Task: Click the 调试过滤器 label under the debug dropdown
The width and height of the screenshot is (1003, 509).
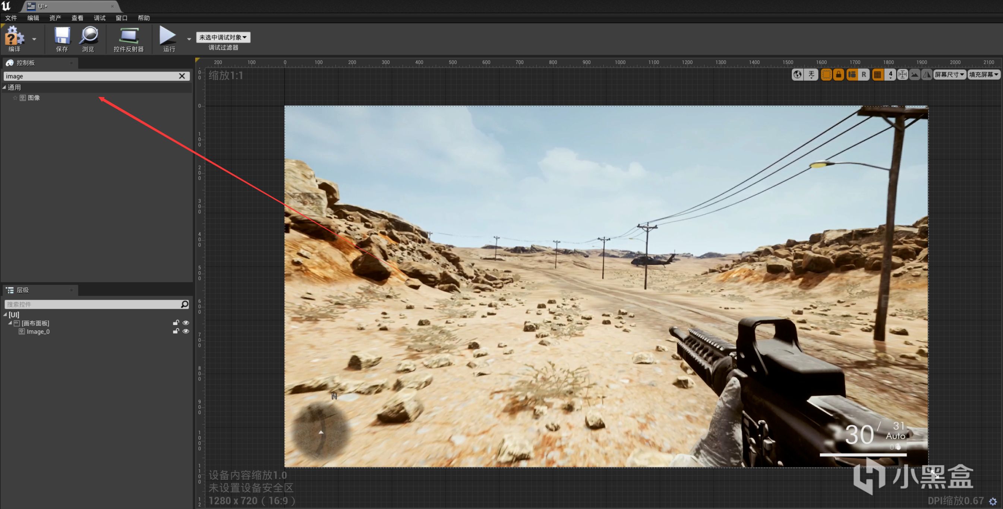Action: (224, 47)
